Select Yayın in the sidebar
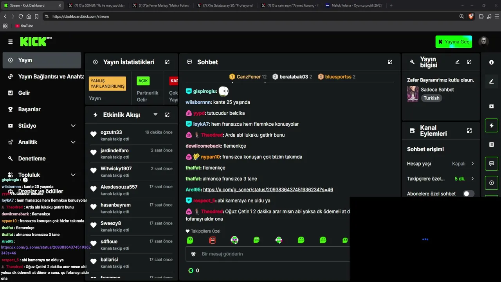Viewport: 501px width, 282px height. tap(42, 60)
